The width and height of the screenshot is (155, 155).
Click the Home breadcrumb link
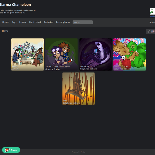tap(5, 31)
